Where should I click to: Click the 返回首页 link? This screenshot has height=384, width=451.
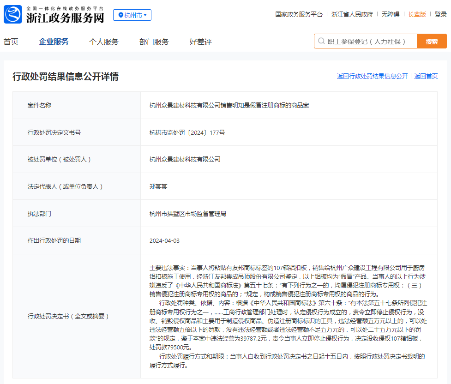click(426, 76)
